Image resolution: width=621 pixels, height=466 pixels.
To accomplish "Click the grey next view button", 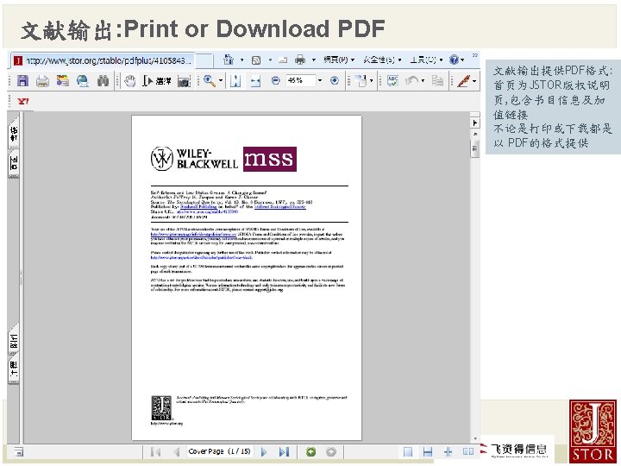I will [331, 451].
